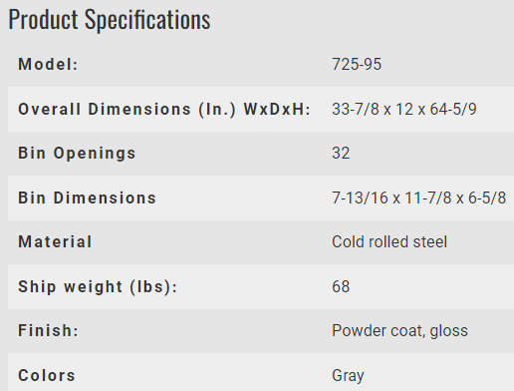The image size is (514, 391).
Task: Select the Material label
Action: pyautogui.click(x=55, y=241)
